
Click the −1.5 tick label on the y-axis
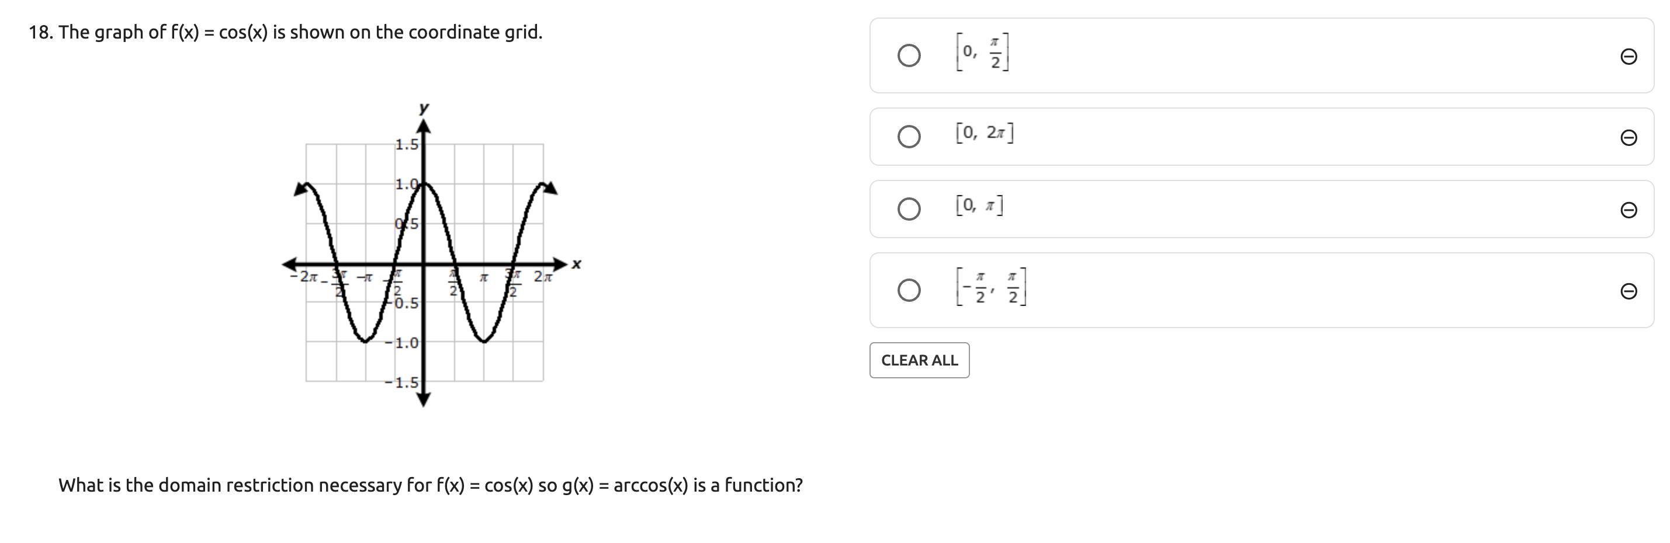click(402, 382)
